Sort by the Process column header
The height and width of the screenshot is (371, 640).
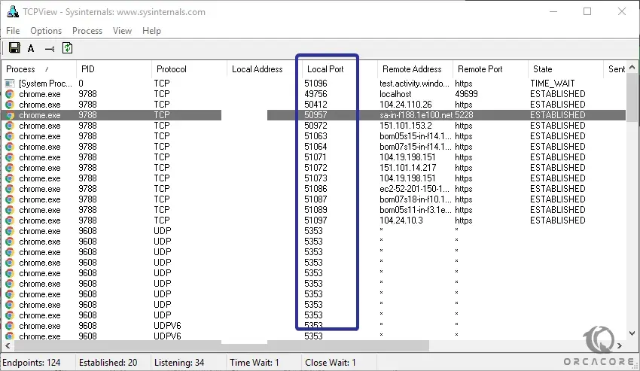click(38, 69)
